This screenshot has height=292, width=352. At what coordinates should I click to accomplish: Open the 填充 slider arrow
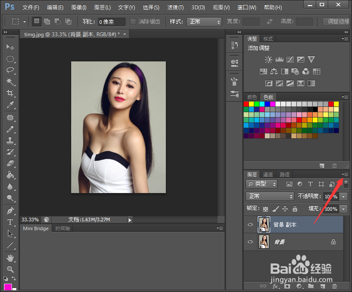point(343,209)
